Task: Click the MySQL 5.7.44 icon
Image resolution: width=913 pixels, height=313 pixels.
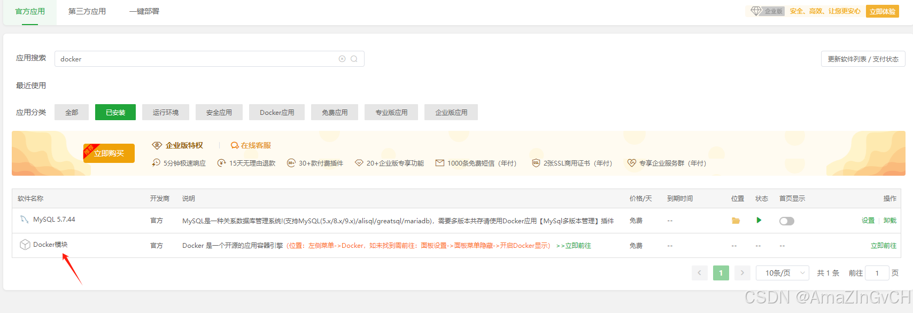Action: (x=25, y=220)
